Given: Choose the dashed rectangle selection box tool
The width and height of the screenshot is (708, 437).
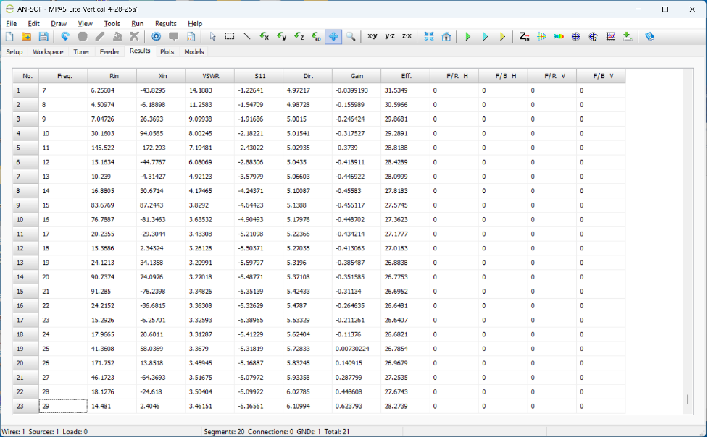Looking at the screenshot, I should pos(230,37).
